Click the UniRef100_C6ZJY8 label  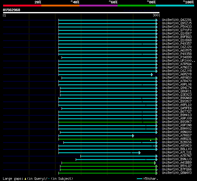click(177, 71)
